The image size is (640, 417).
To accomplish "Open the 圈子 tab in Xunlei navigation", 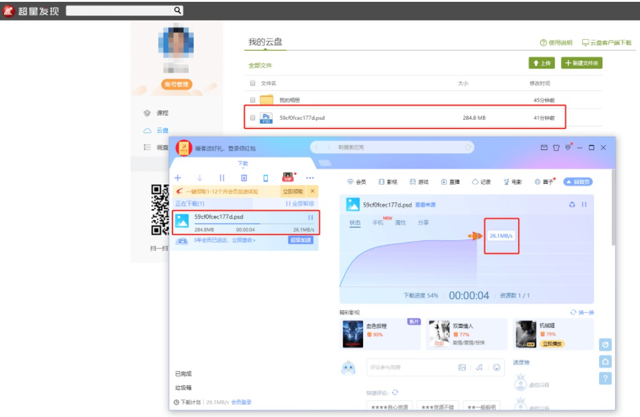I will pyautogui.click(x=545, y=181).
